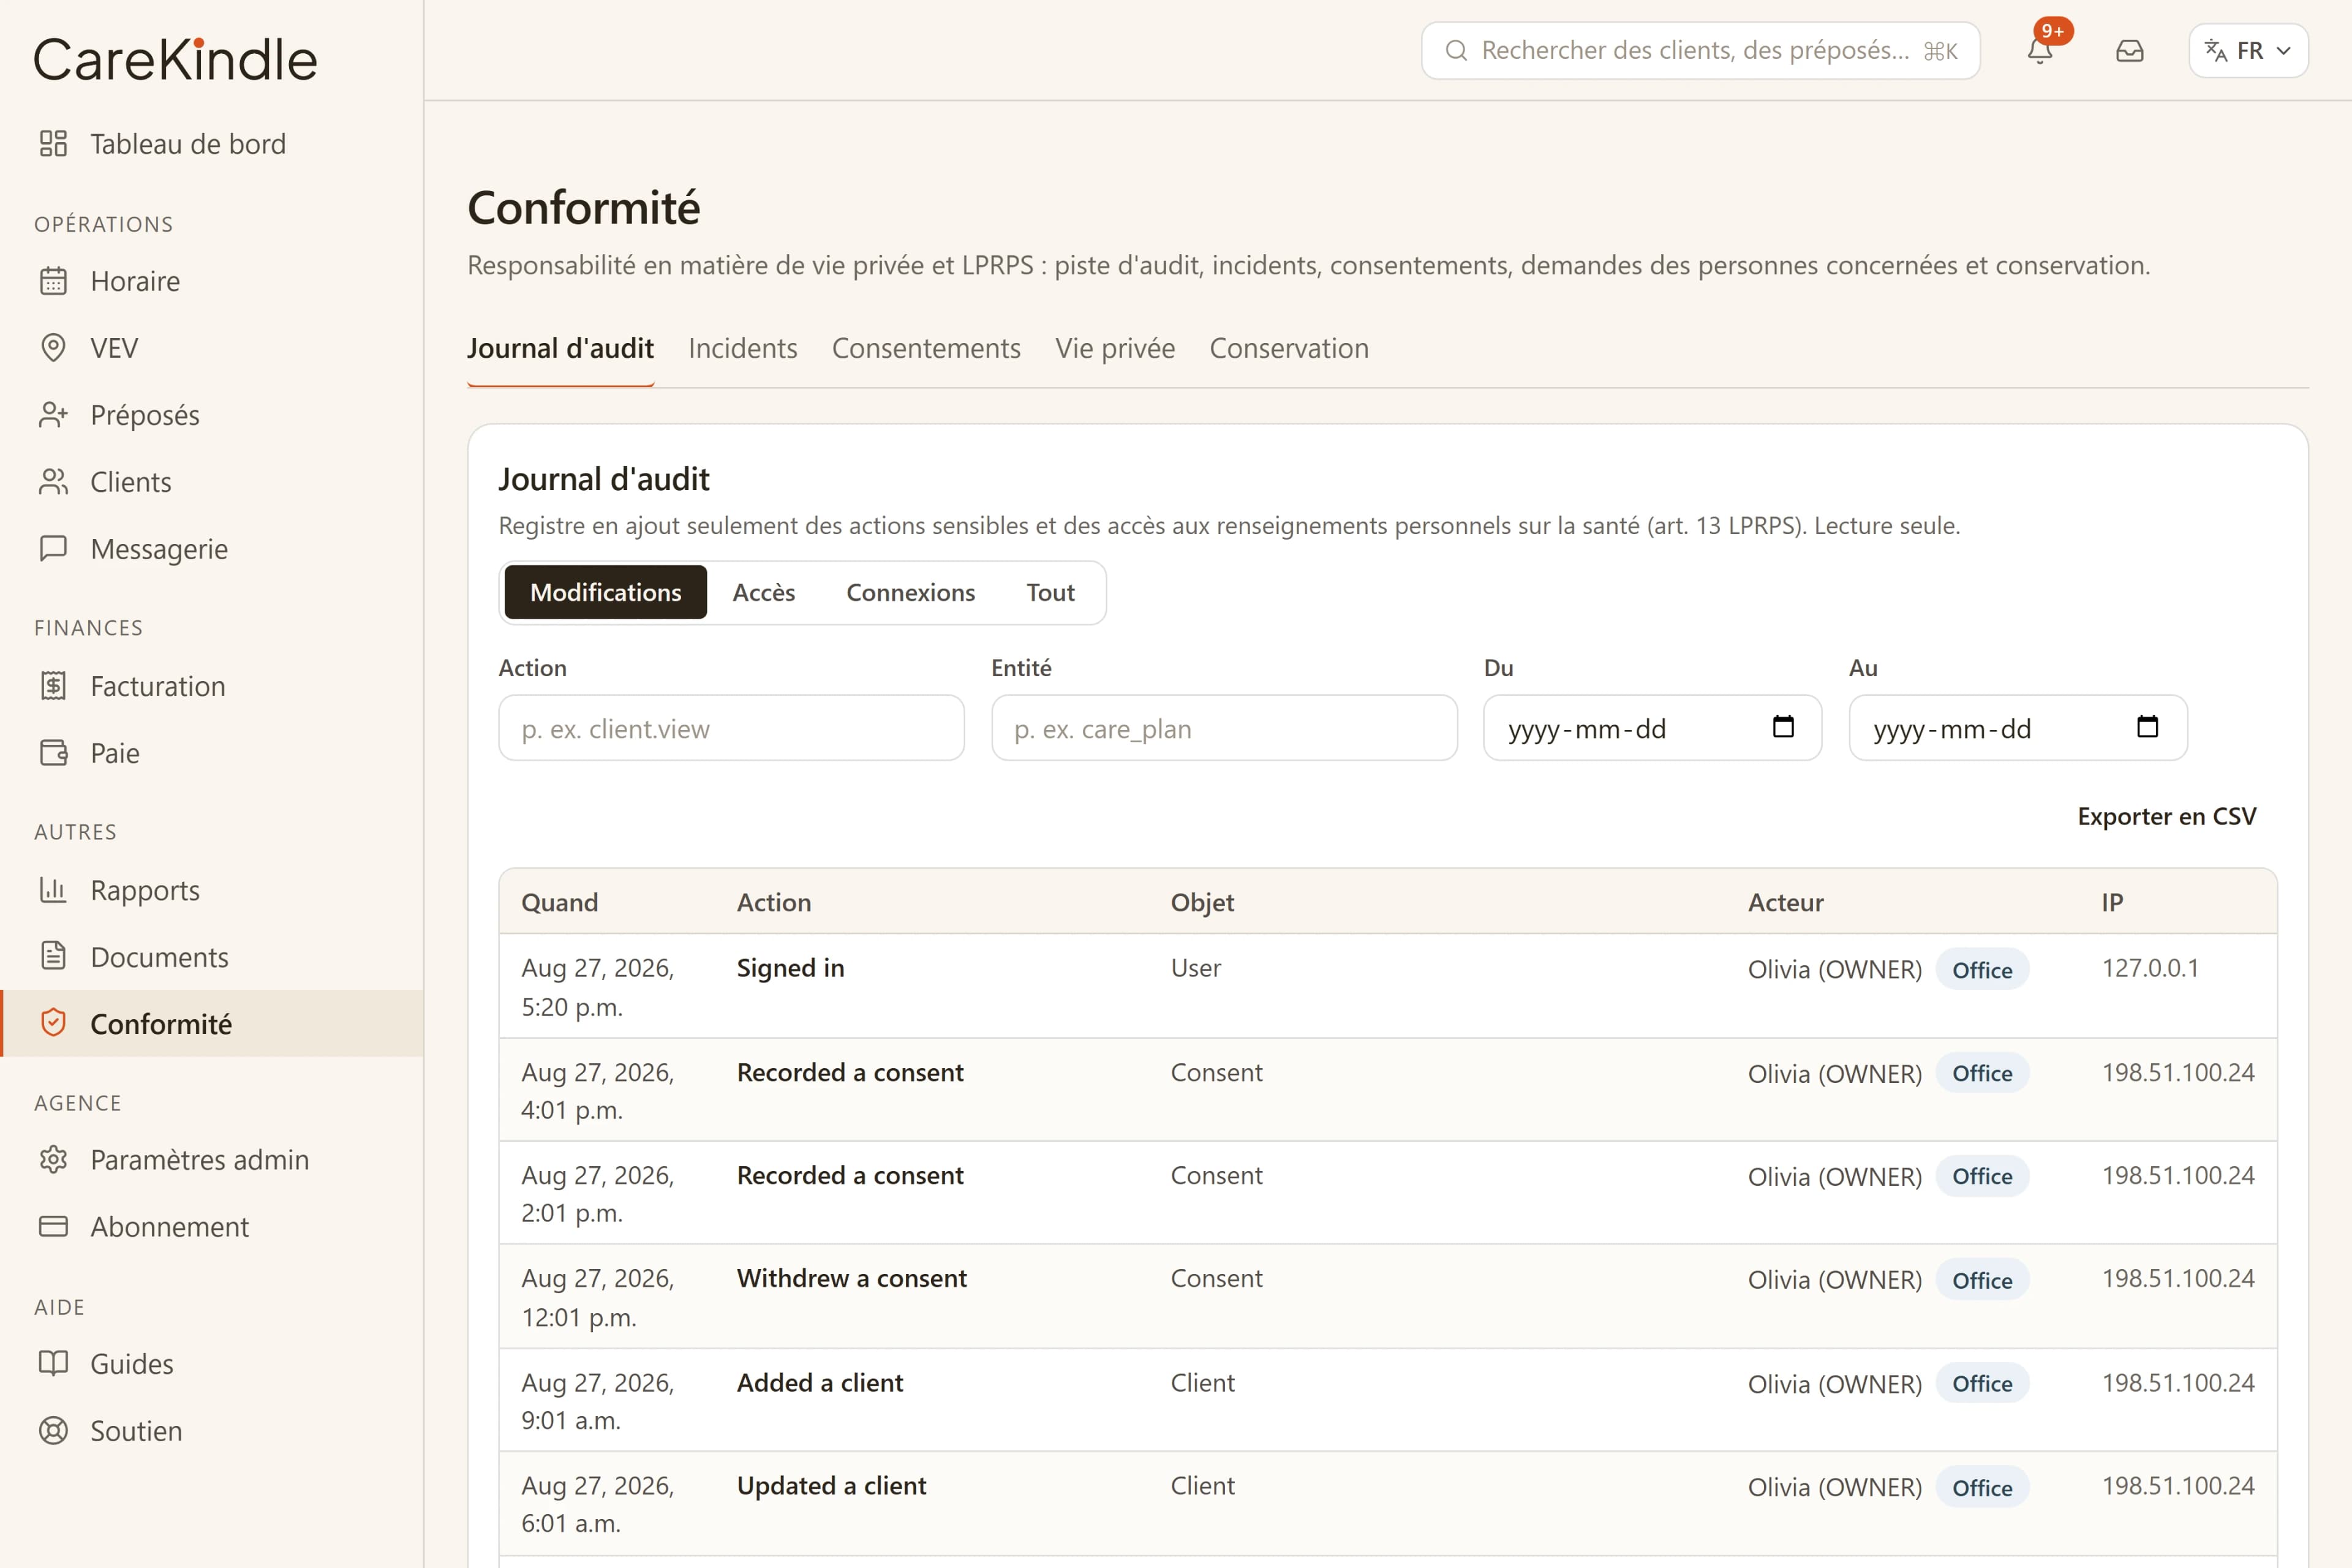The width and height of the screenshot is (2352, 1568).
Task: Click the search magnifier icon
Action: (1456, 51)
